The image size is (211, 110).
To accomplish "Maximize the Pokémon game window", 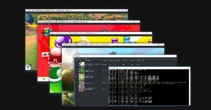I will [122, 10].
